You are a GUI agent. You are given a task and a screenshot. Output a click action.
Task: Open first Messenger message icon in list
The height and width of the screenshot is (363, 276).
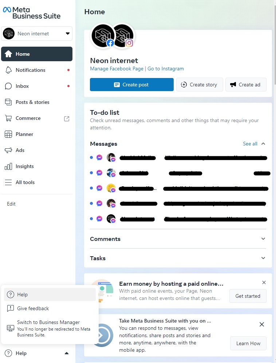pyautogui.click(x=99, y=157)
